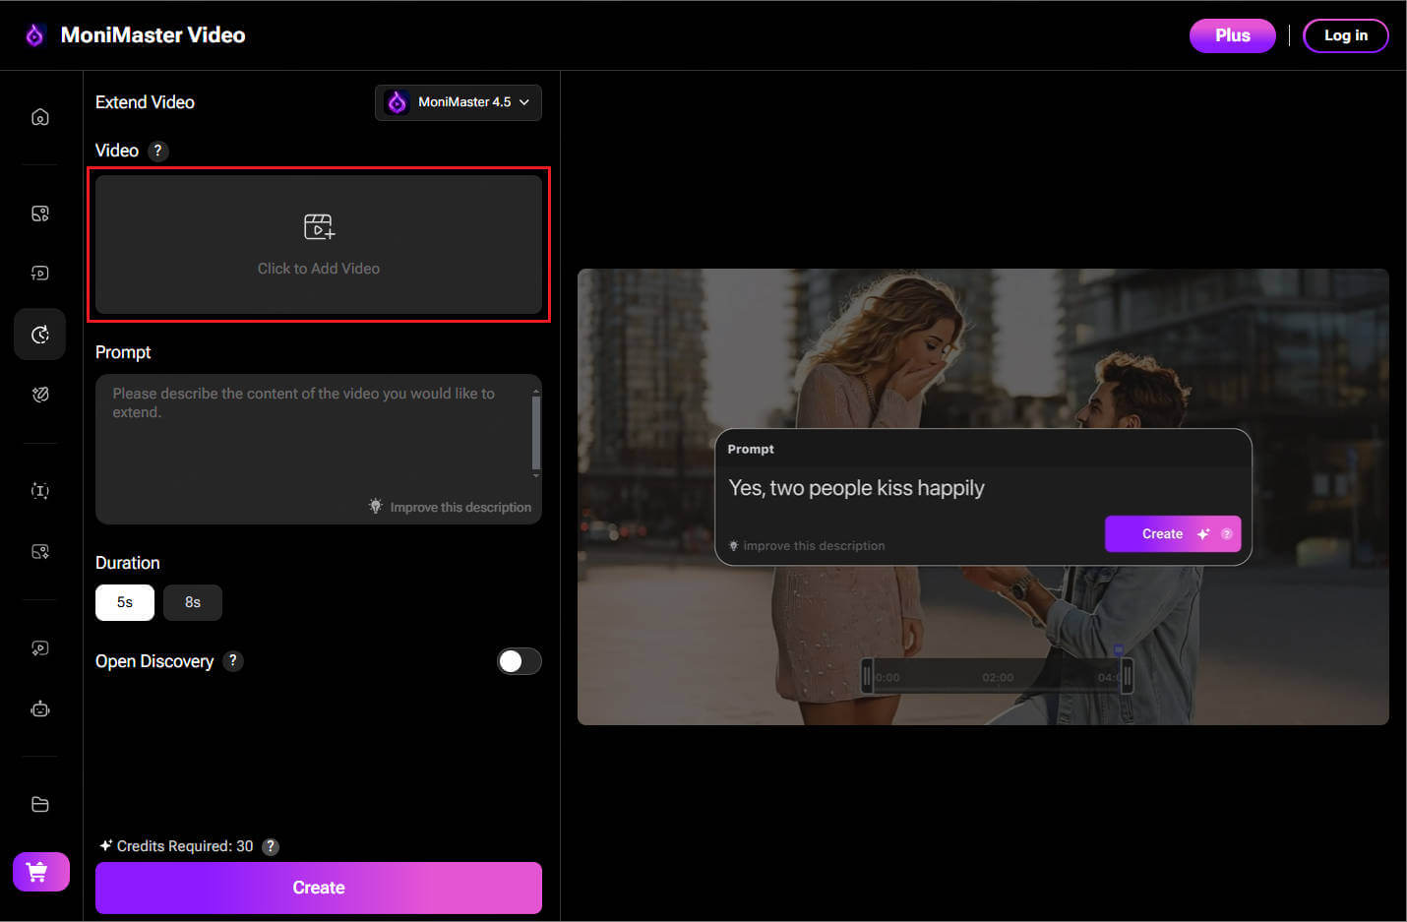Select the highlighted Extend Video clock icon
1407x922 pixels.
point(39,334)
